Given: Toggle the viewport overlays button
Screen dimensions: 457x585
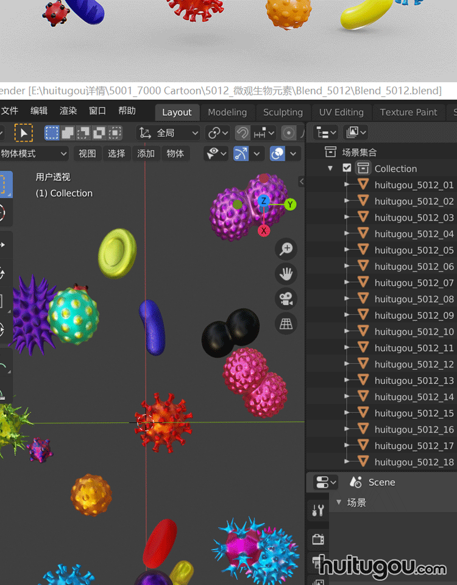Looking at the screenshot, I should pos(278,154).
